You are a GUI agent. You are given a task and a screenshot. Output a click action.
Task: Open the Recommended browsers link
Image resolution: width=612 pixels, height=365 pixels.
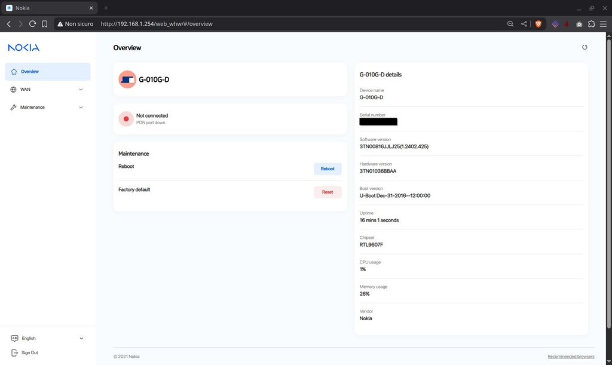point(571,357)
